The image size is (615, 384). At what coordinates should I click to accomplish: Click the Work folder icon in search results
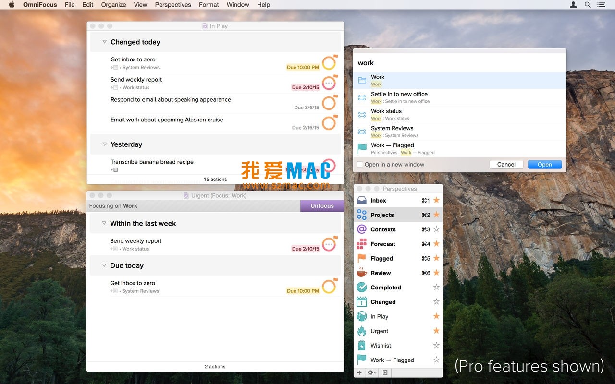pos(362,80)
